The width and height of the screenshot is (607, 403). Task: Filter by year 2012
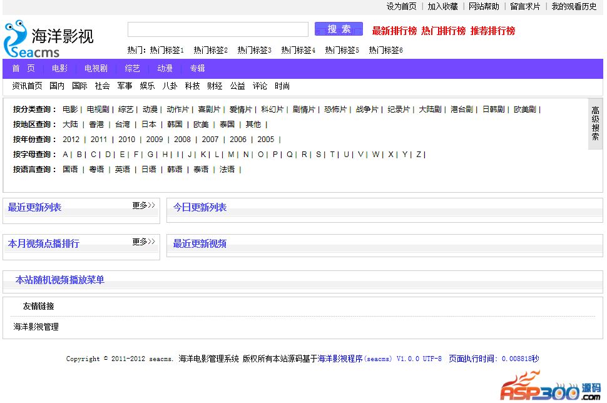tap(71, 140)
